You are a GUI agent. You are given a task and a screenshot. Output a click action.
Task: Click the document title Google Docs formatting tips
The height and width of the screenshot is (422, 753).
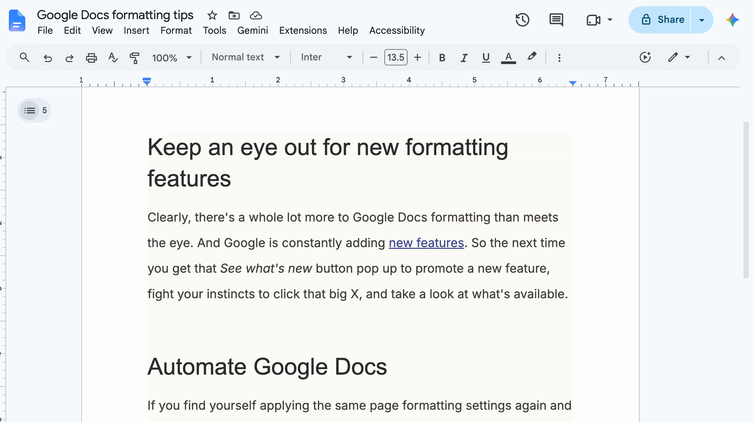(x=115, y=15)
